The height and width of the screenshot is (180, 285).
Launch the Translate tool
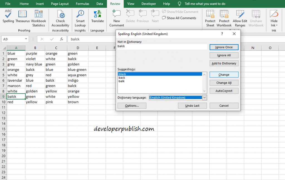(x=97, y=17)
